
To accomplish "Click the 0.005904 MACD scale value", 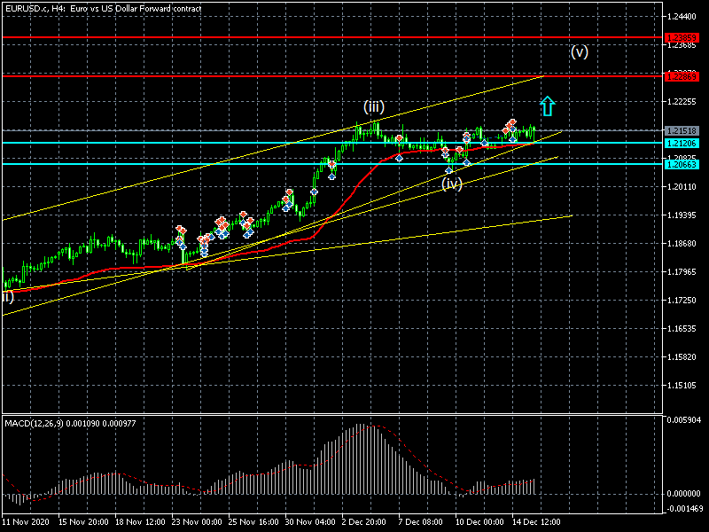I will [x=684, y=420].
